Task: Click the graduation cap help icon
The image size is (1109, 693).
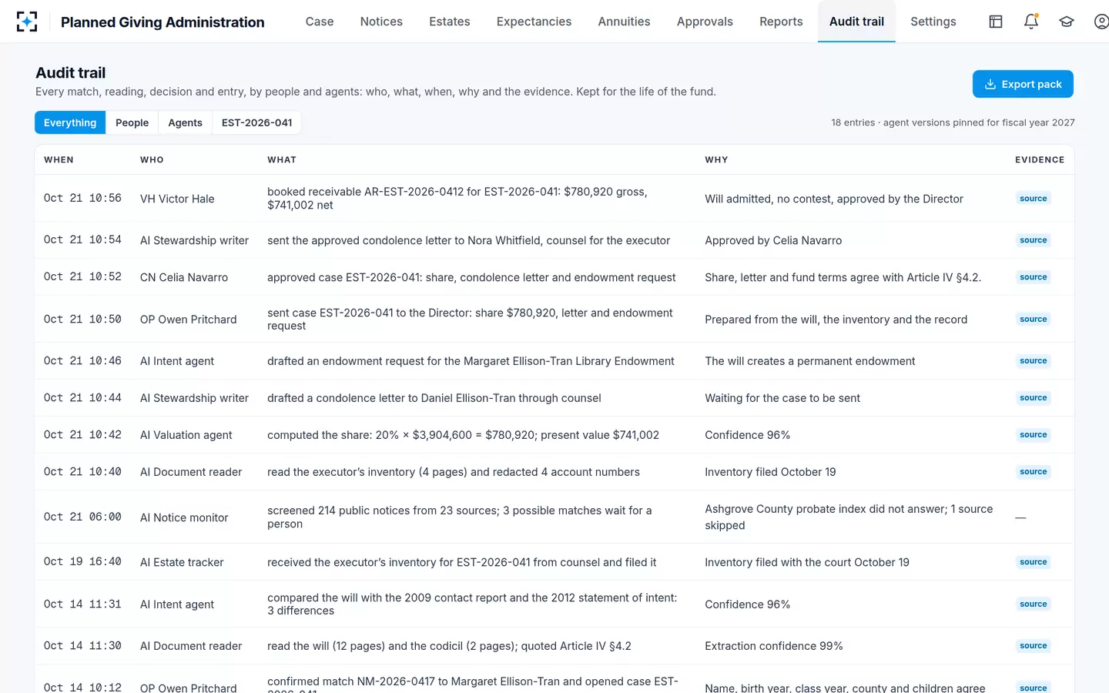Action: [1067, 22]
